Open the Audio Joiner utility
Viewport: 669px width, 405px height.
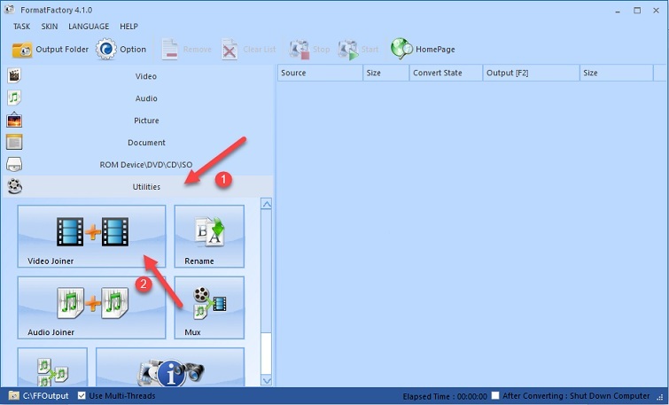[x=91, y=307]
